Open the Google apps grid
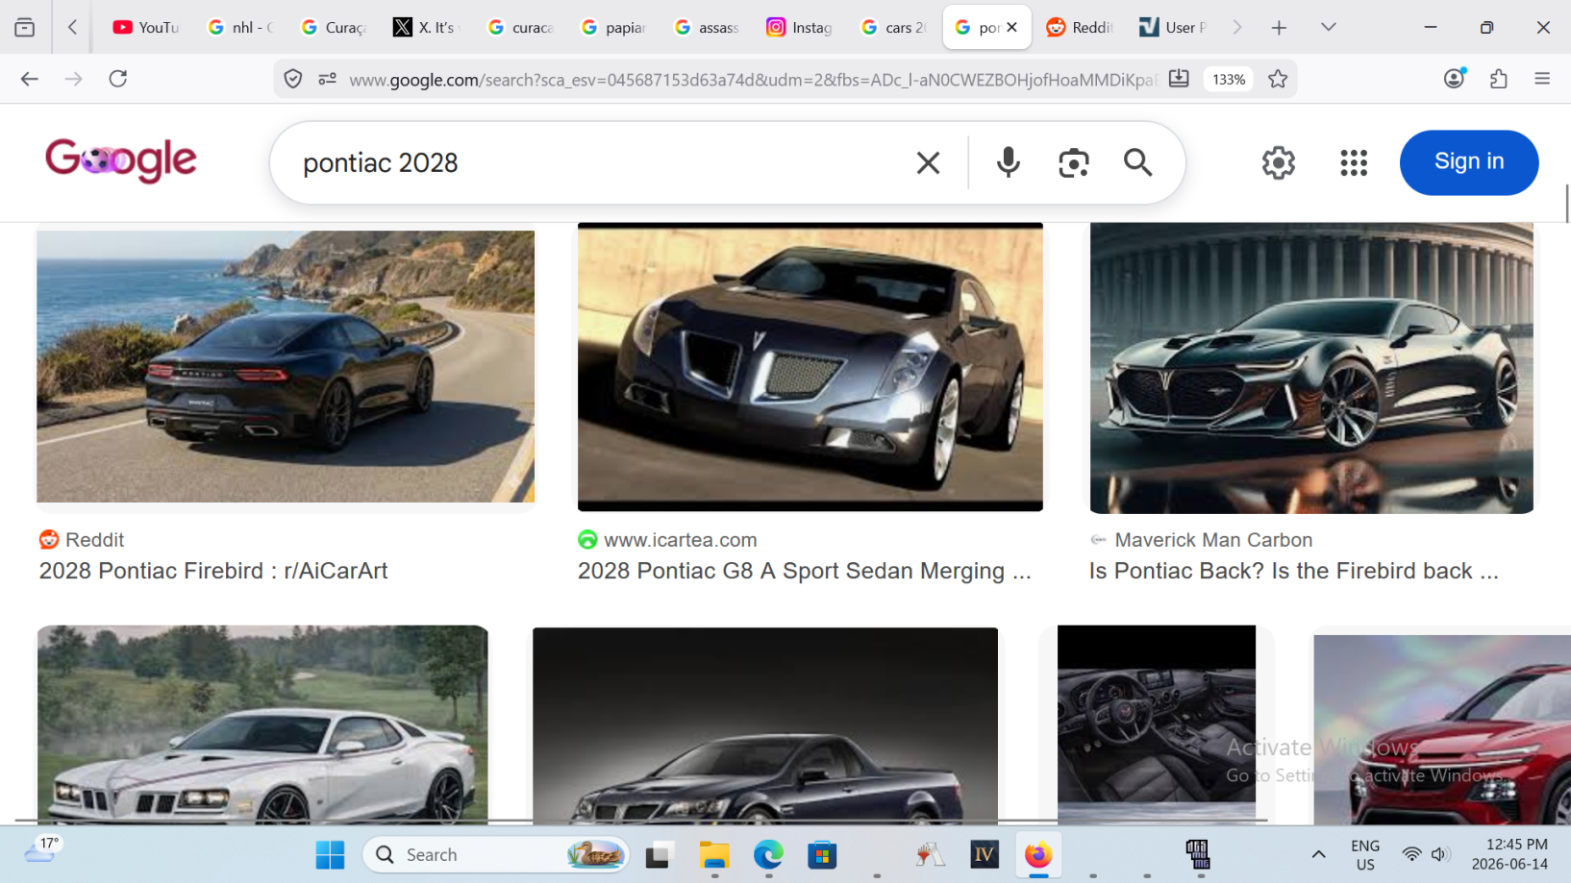 click(1354, 162)
